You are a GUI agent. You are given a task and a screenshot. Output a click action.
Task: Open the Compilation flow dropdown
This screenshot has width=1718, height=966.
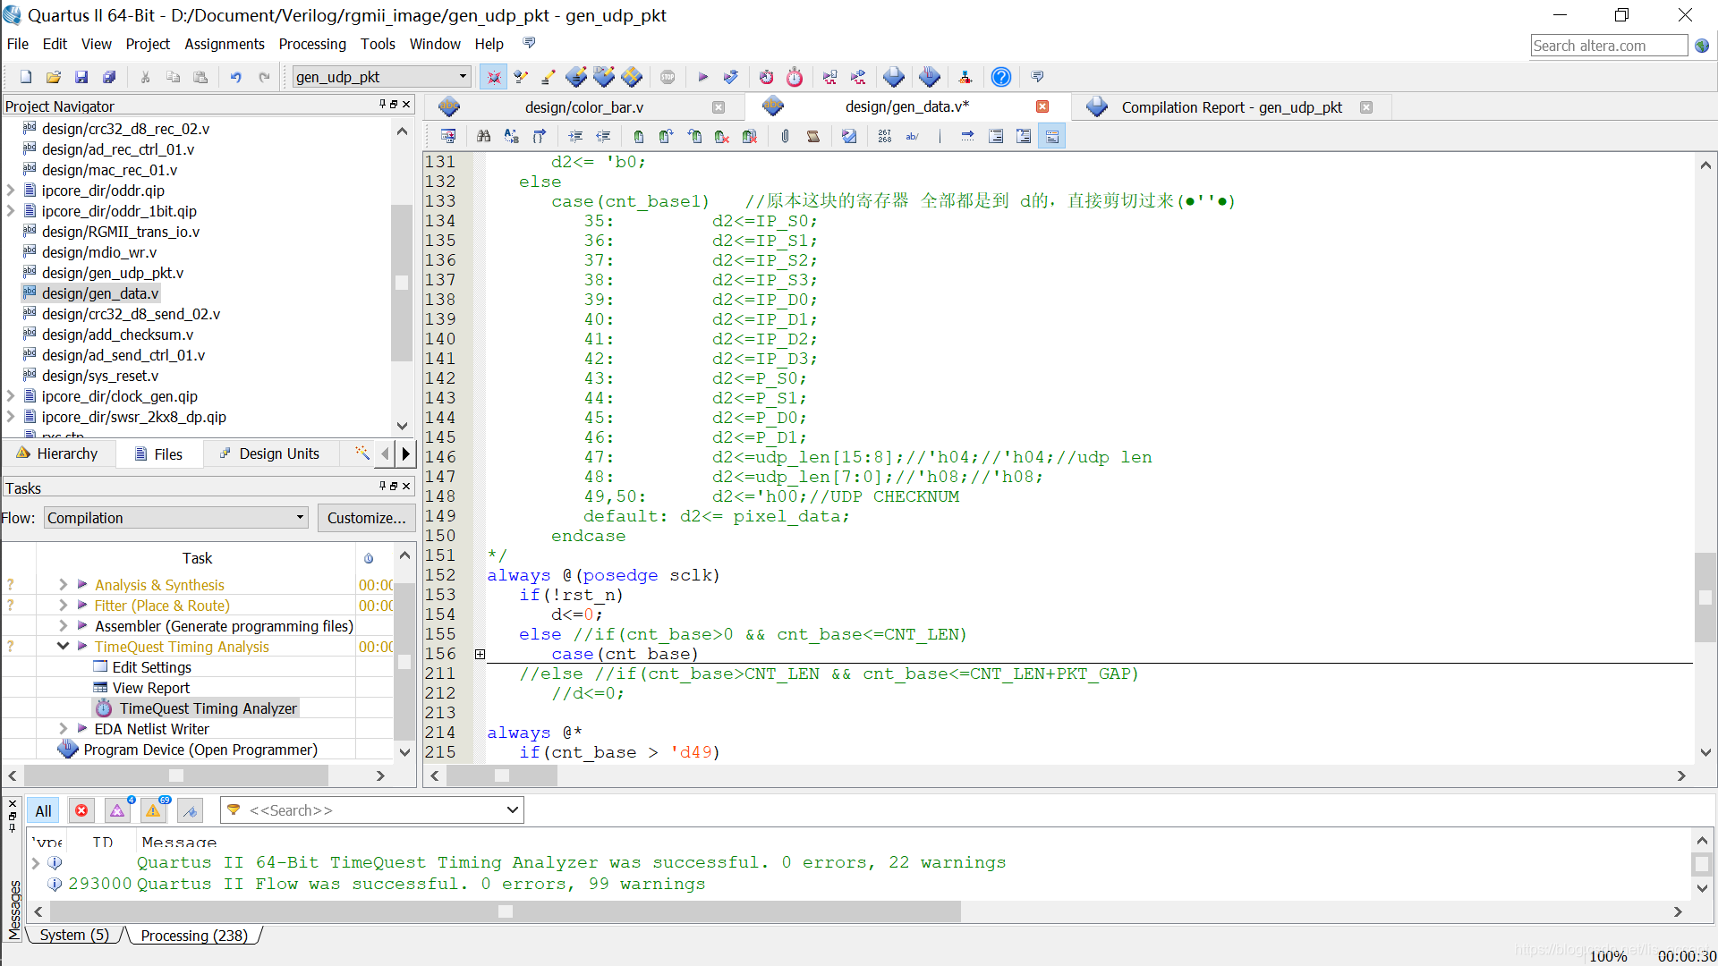175,518
